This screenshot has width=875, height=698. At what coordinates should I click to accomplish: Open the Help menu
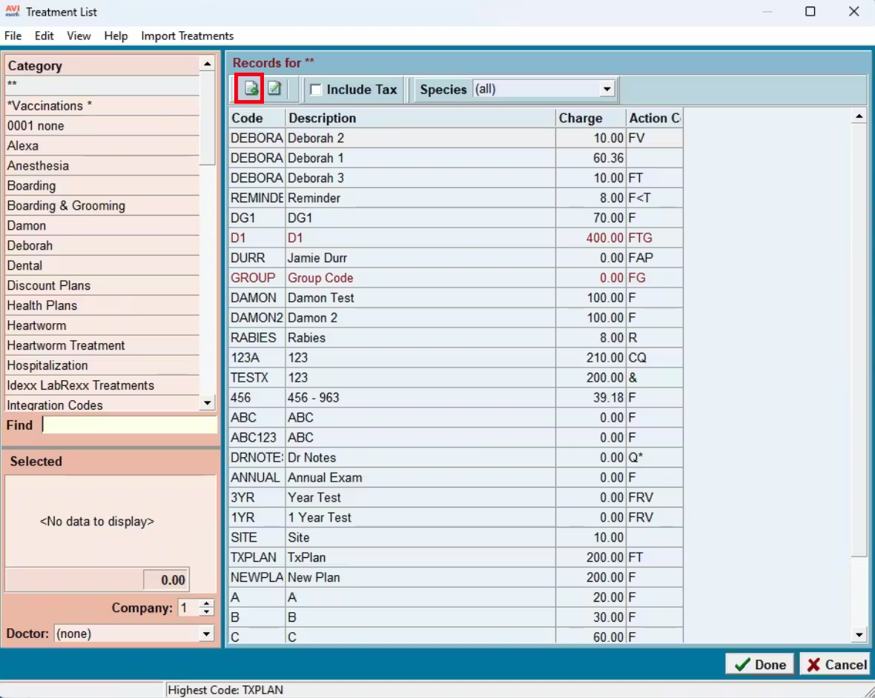(x=116, y=36)
